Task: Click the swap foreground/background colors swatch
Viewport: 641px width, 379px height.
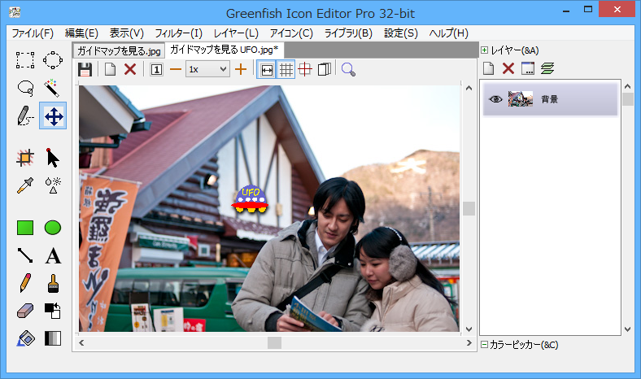Action: click(x=53, y=311)
